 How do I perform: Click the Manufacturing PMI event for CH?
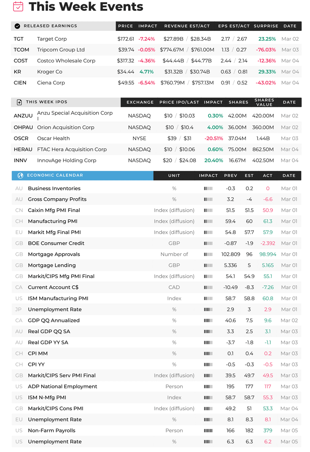click(52, 221)
